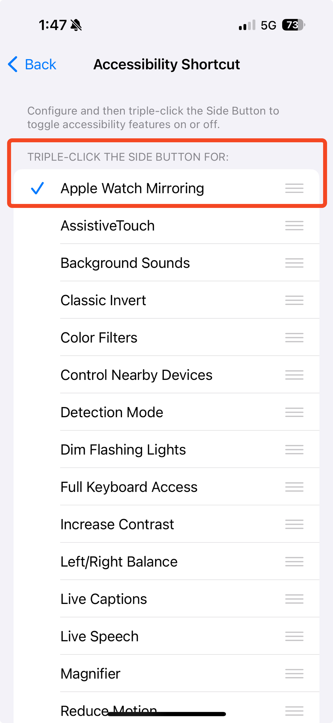The image size is (333, 723).
Task: Tap the reorder handle beside Classic Invert
Action: point(294,300)
